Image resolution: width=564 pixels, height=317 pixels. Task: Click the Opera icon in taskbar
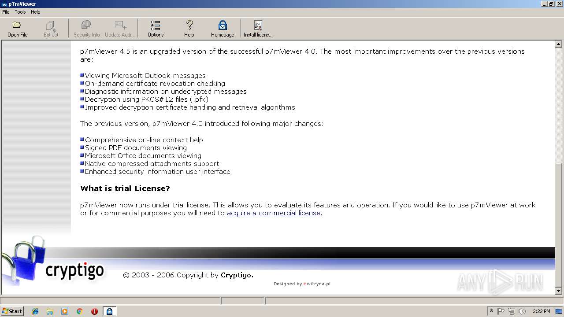click(94, 311)
